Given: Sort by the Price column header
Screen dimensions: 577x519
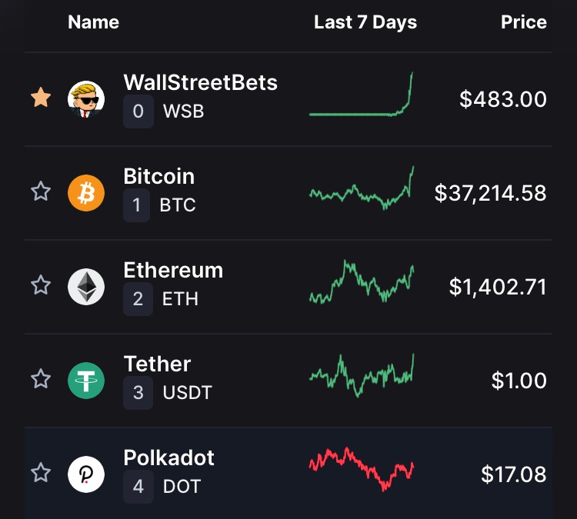Looking at the screenshot, I should point(524,22).
